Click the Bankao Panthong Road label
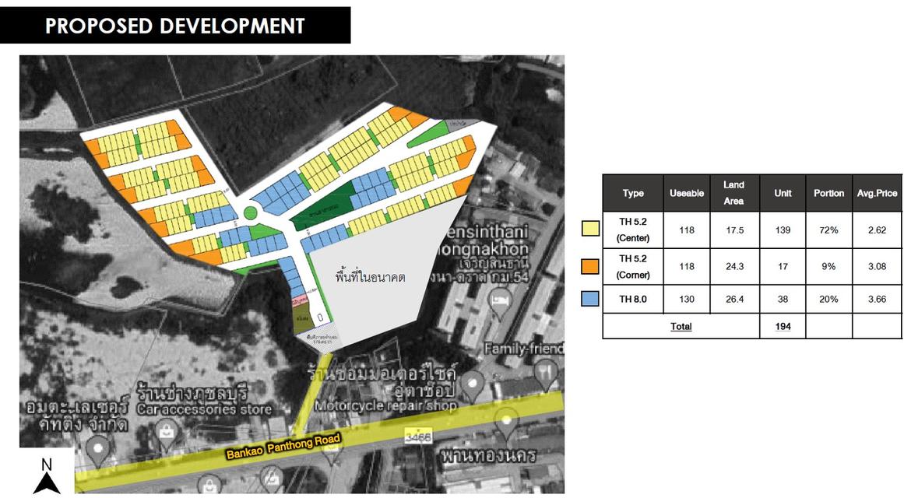 click(x=283, y=446)
